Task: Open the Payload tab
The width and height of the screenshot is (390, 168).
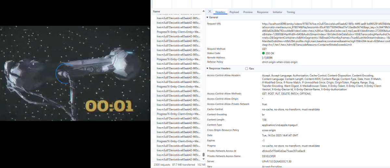Action: (234, 12)
